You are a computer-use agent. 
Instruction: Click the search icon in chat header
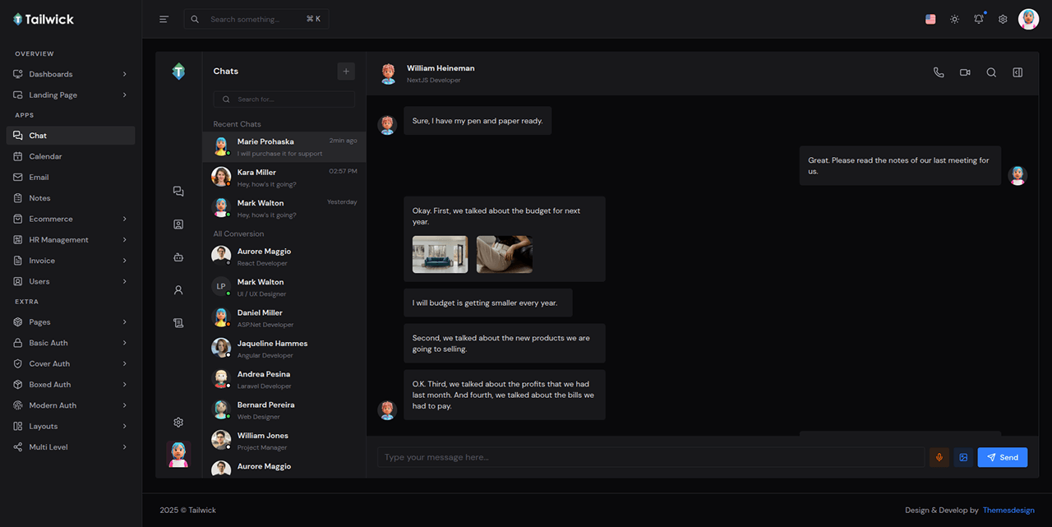(x=991, y=72)
